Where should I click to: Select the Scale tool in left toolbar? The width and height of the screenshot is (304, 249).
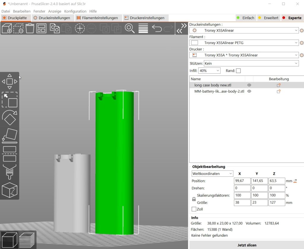coord(9,100)
